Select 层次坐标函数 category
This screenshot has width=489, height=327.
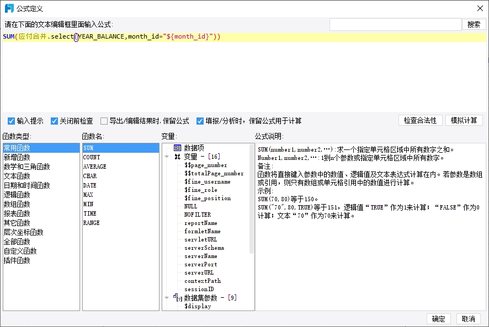(41, 232)
